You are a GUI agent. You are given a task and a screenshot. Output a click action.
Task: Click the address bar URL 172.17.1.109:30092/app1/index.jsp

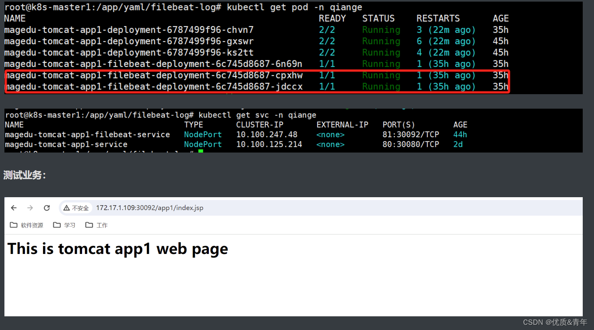150,208
